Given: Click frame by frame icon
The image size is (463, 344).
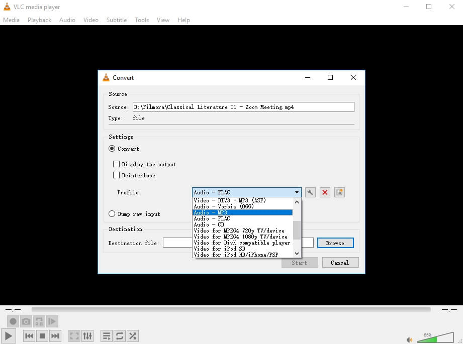Looking at the screenshot, I should tap(52, 321).
